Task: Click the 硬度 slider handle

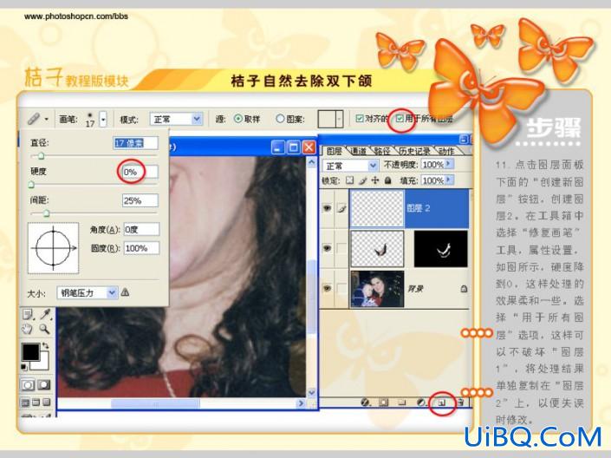Action: [x=31, y=185]
